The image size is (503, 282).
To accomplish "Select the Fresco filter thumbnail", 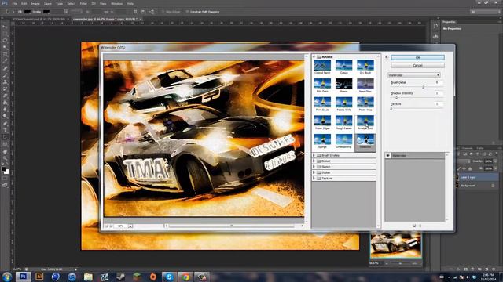I will pos(344,84).
